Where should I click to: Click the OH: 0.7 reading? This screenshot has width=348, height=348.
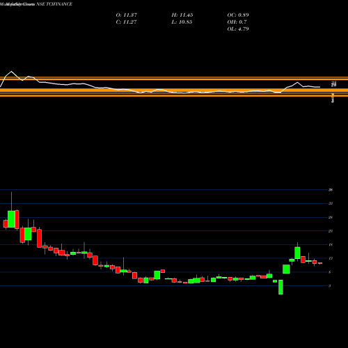[x=237, y=22]
